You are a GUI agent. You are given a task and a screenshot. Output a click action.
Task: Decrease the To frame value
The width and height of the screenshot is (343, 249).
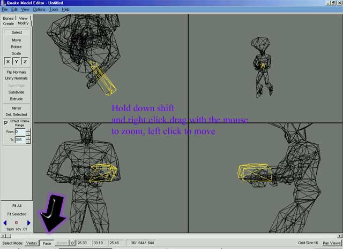[28, 142]
